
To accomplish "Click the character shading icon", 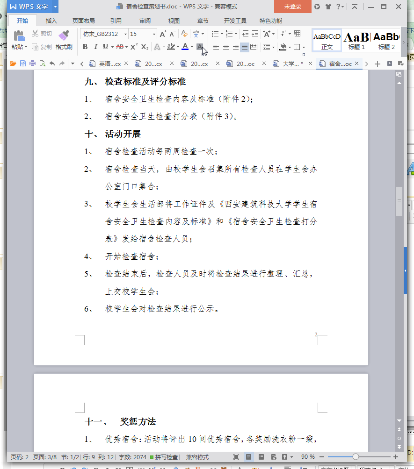I will pos(199,47).
